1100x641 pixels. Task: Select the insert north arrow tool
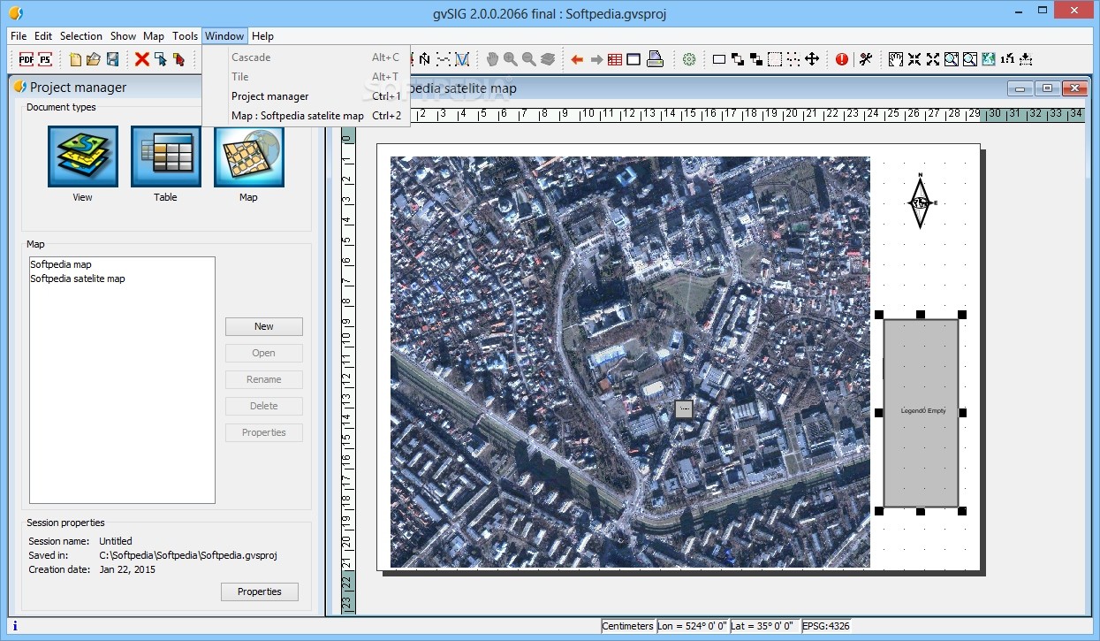[425, 59]
